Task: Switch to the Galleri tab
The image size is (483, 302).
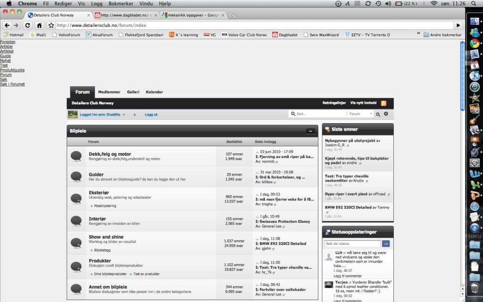Action: click(x=133, y=92)
